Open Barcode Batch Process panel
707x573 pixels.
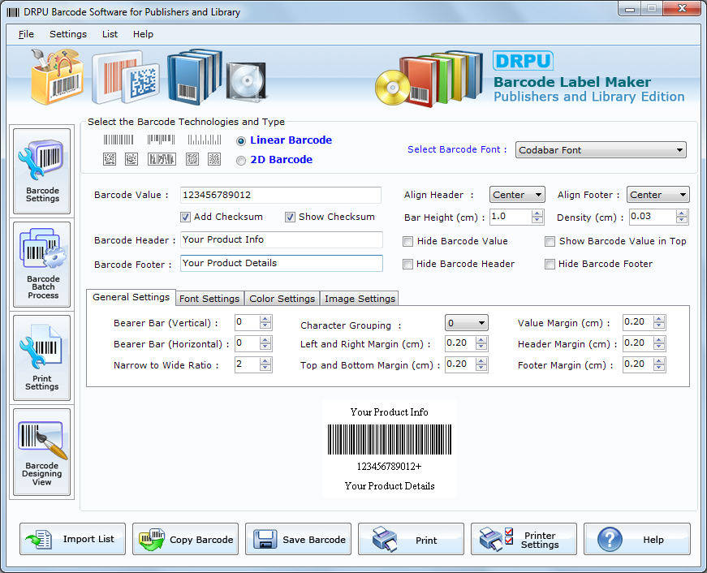click(41, 264)
